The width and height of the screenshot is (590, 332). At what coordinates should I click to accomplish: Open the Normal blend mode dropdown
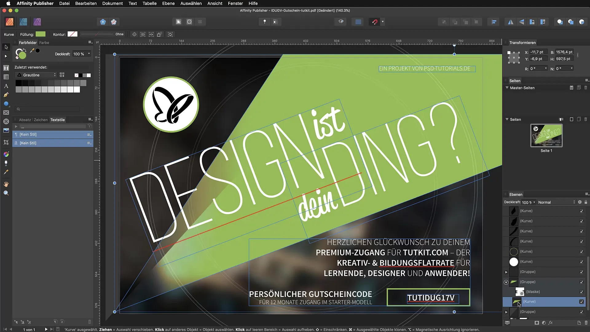(x=556, y=202)
